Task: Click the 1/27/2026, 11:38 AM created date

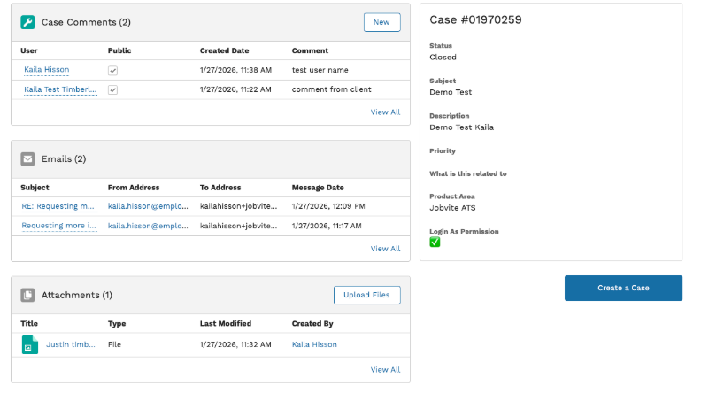Action: 235,70
